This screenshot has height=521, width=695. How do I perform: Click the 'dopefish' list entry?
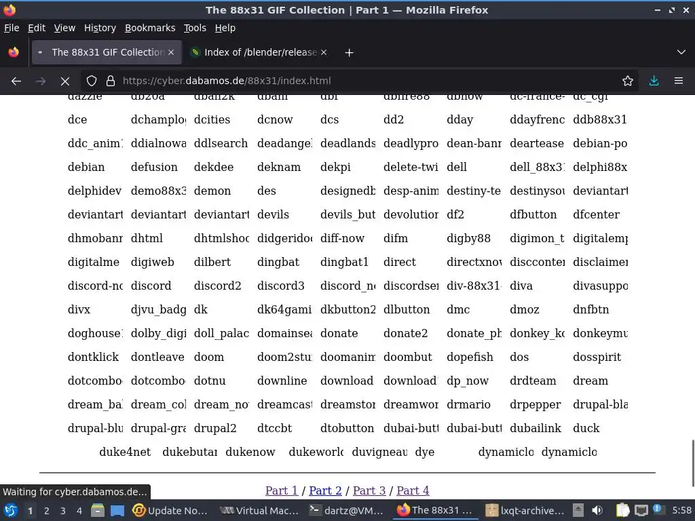[470, 357]
